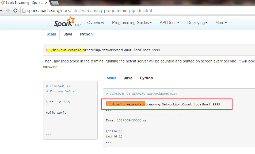Click the page info icon in address bar
This screenshot has height=154, width=255.
tap(24, 11)
